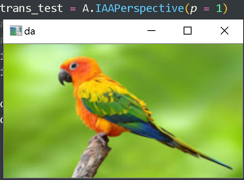244x180 pixels.
Task: Minimize the da image window
Action: [x=151, y=31]
